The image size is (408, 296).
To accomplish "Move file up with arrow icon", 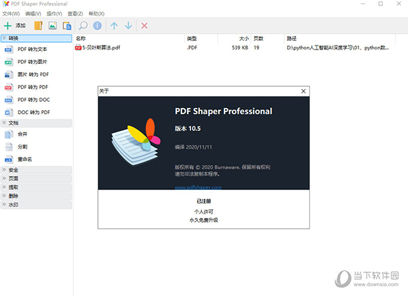I will (114, 26).
